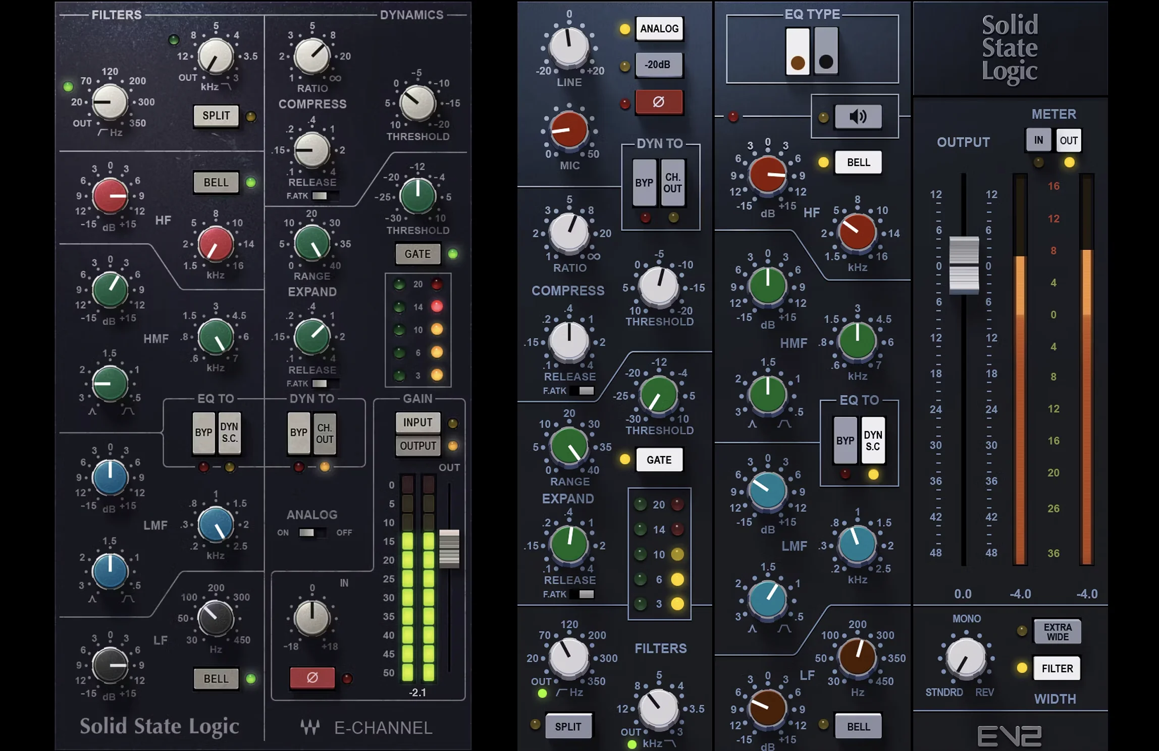Screen dimensions: 1159x751
Task: Click the CH. OUT button in E-Channel
Action: click(325, 433)
